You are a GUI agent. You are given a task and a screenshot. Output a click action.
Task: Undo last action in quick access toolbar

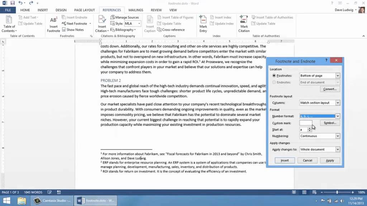click(20, 3)
